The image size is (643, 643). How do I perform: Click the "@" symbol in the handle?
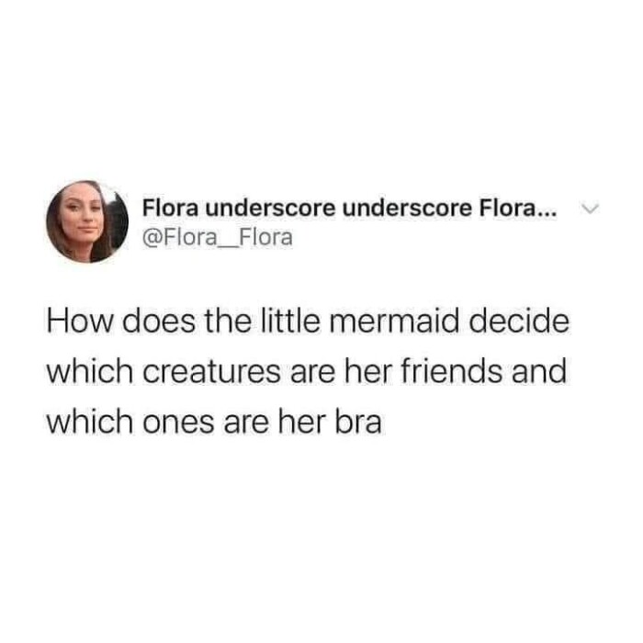point(152,238)
